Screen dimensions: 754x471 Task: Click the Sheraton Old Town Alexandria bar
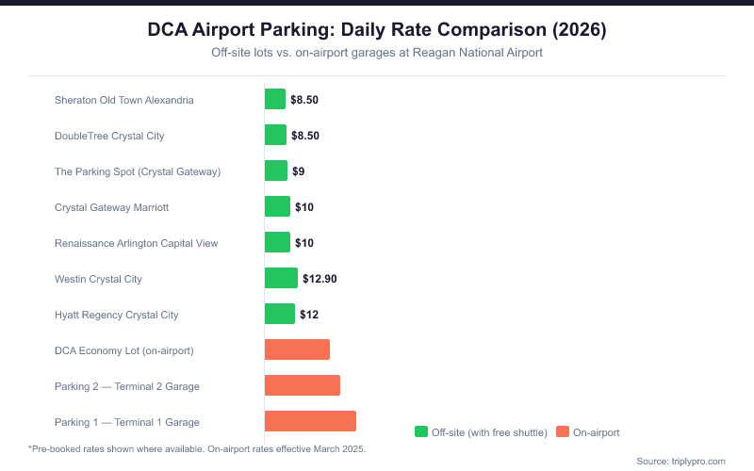(275, 99)
